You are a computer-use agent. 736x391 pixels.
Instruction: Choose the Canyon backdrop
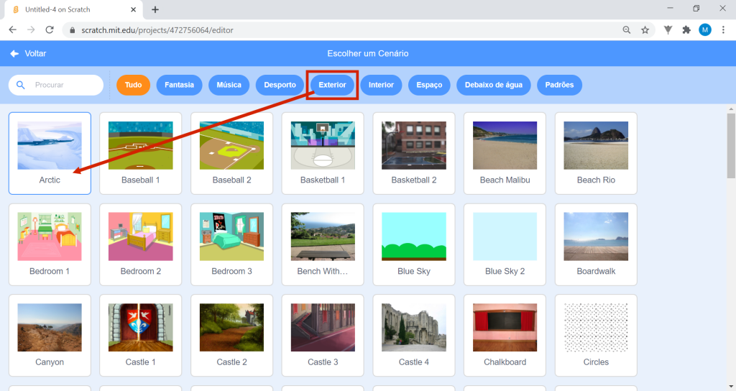point(50,335)
